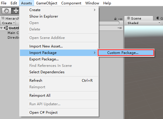Select Main Camera in Hierarchy

pyautogui.click(x=13, y=33)
